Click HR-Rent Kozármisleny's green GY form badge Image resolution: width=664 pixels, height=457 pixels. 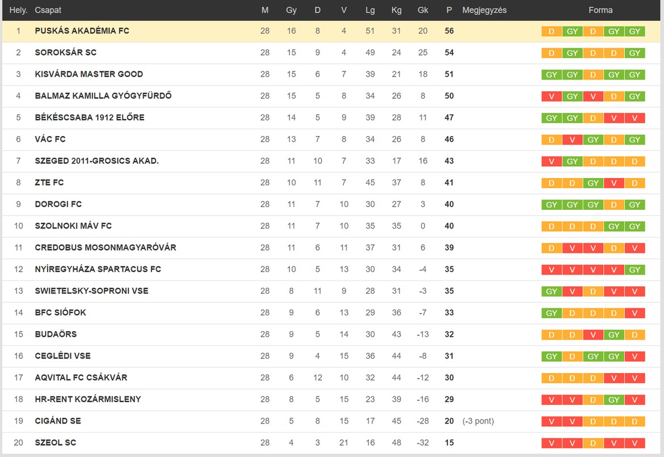[x=613, y=400]
